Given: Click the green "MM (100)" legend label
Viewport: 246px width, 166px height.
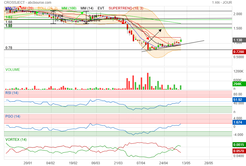Looking at the screenshot, I should (69, 8).
